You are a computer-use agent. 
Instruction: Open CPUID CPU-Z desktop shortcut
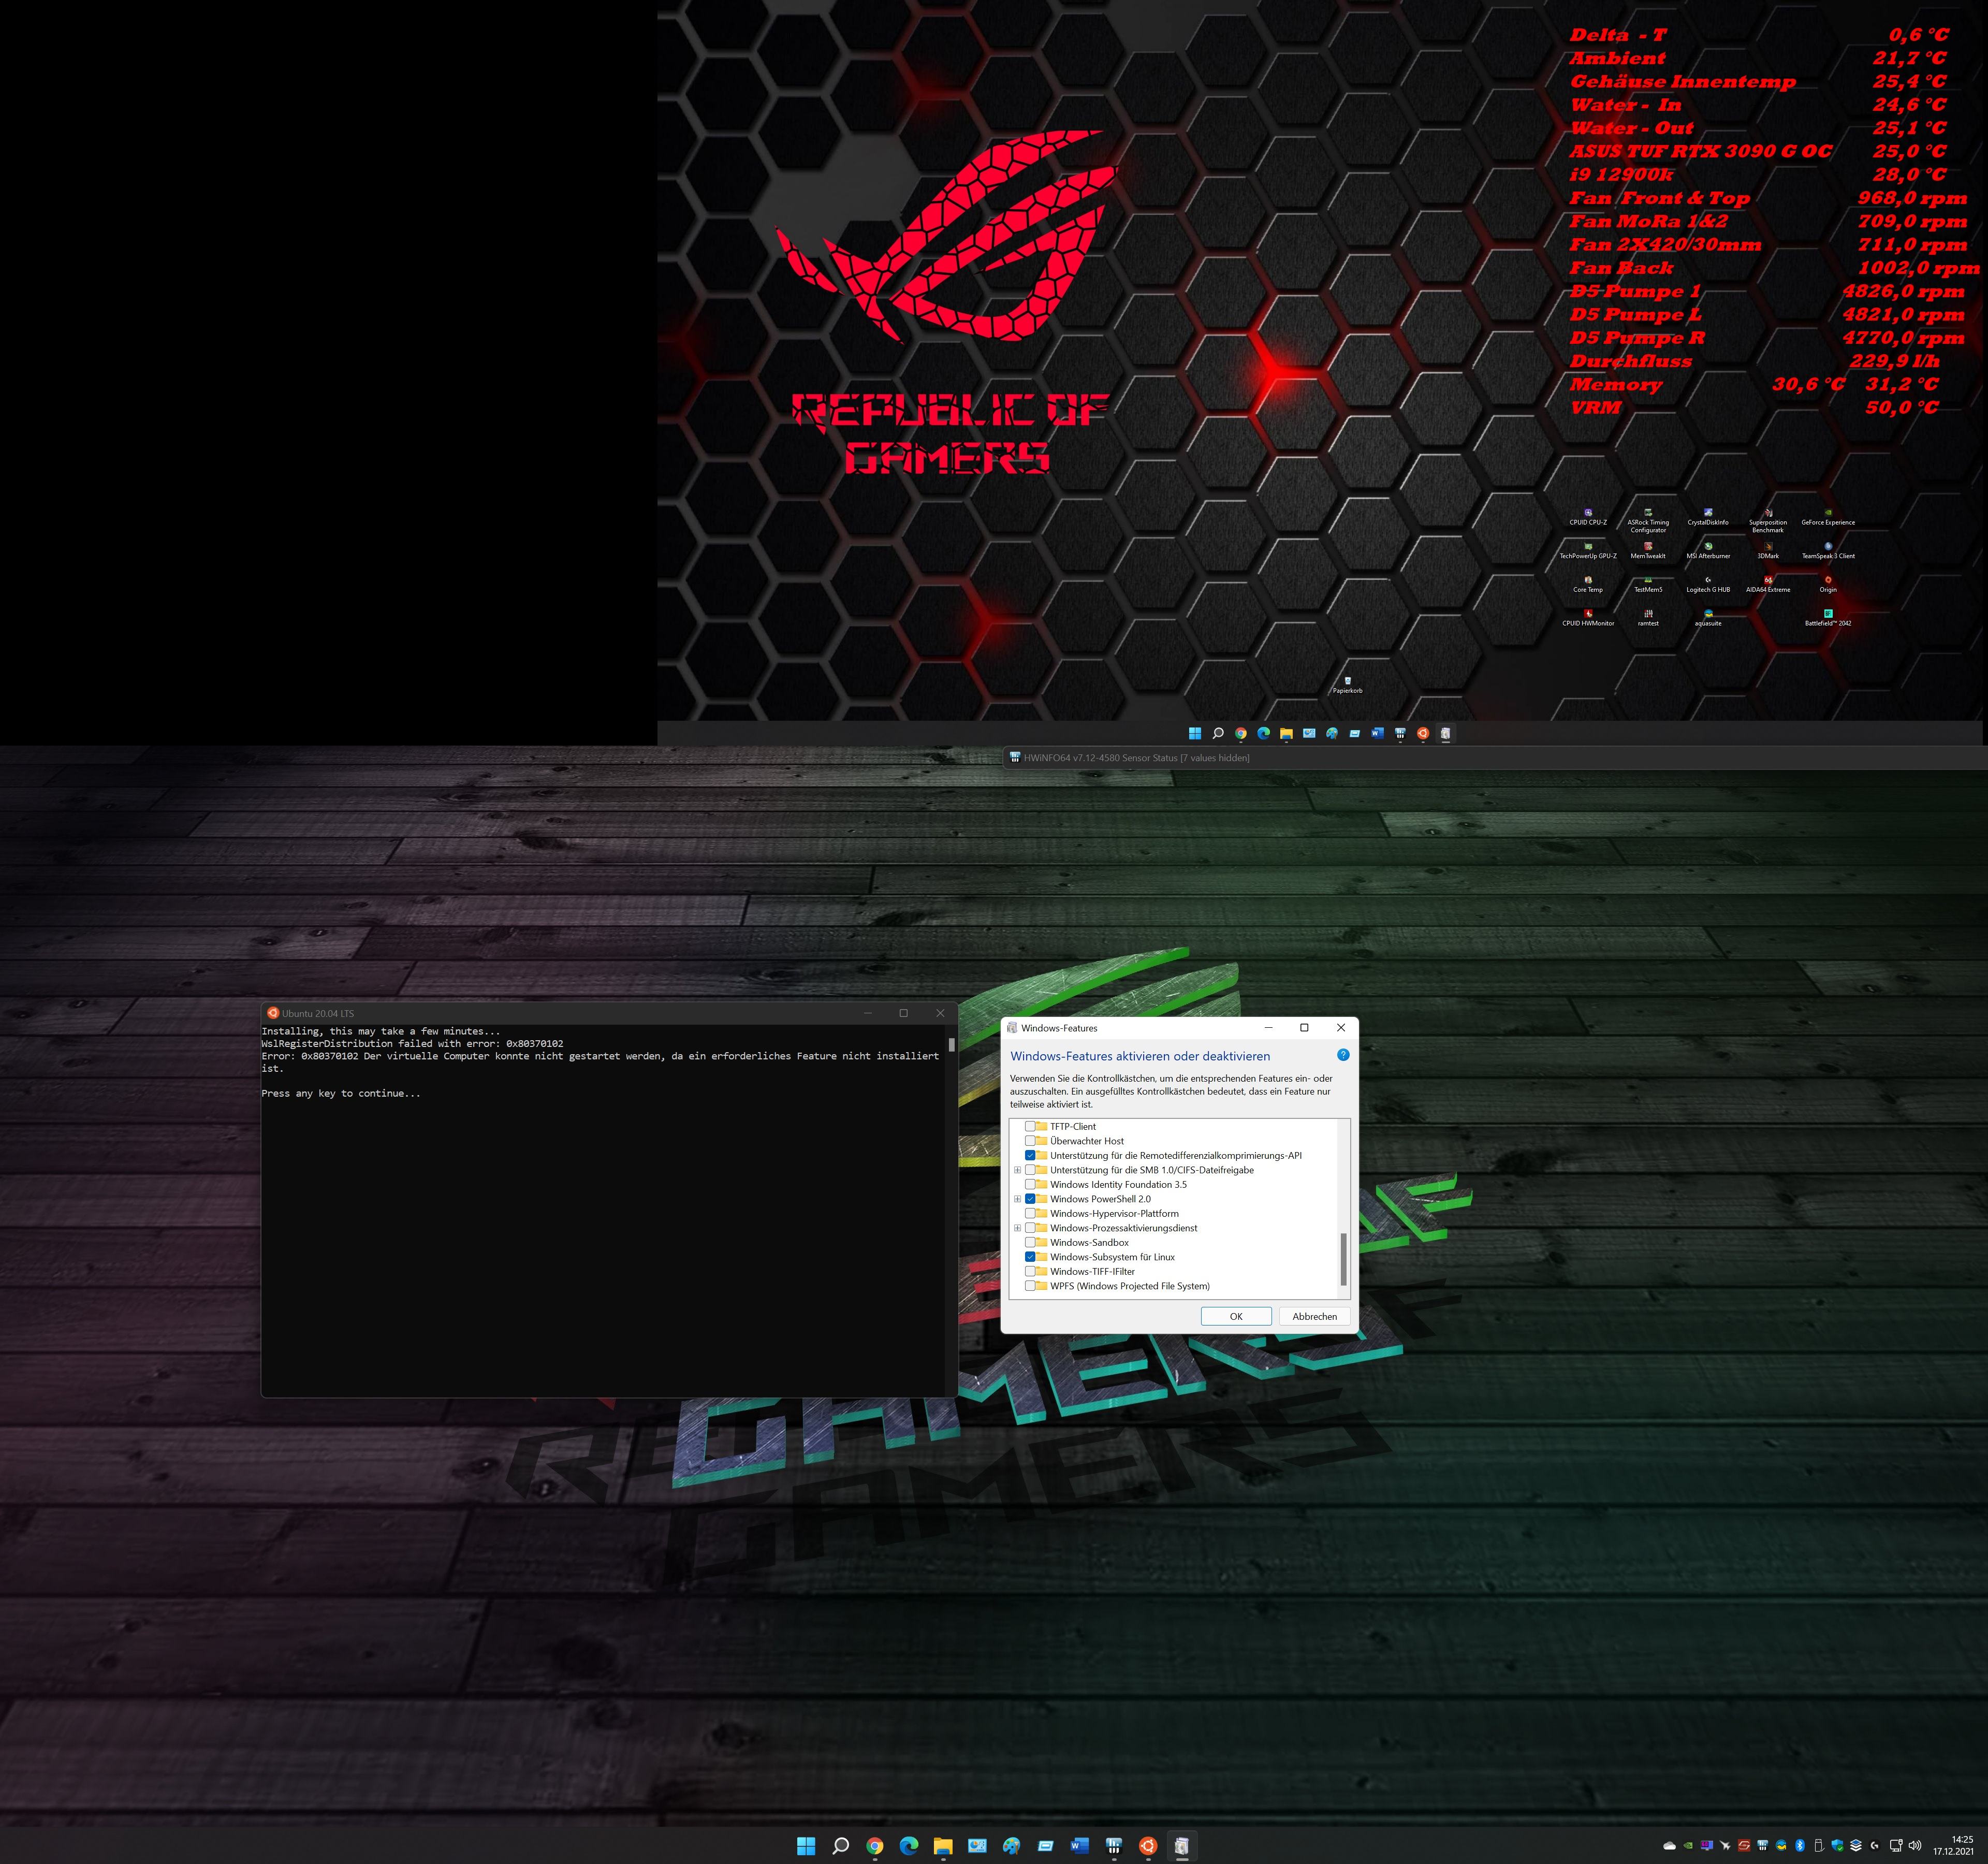(1588, 517)
